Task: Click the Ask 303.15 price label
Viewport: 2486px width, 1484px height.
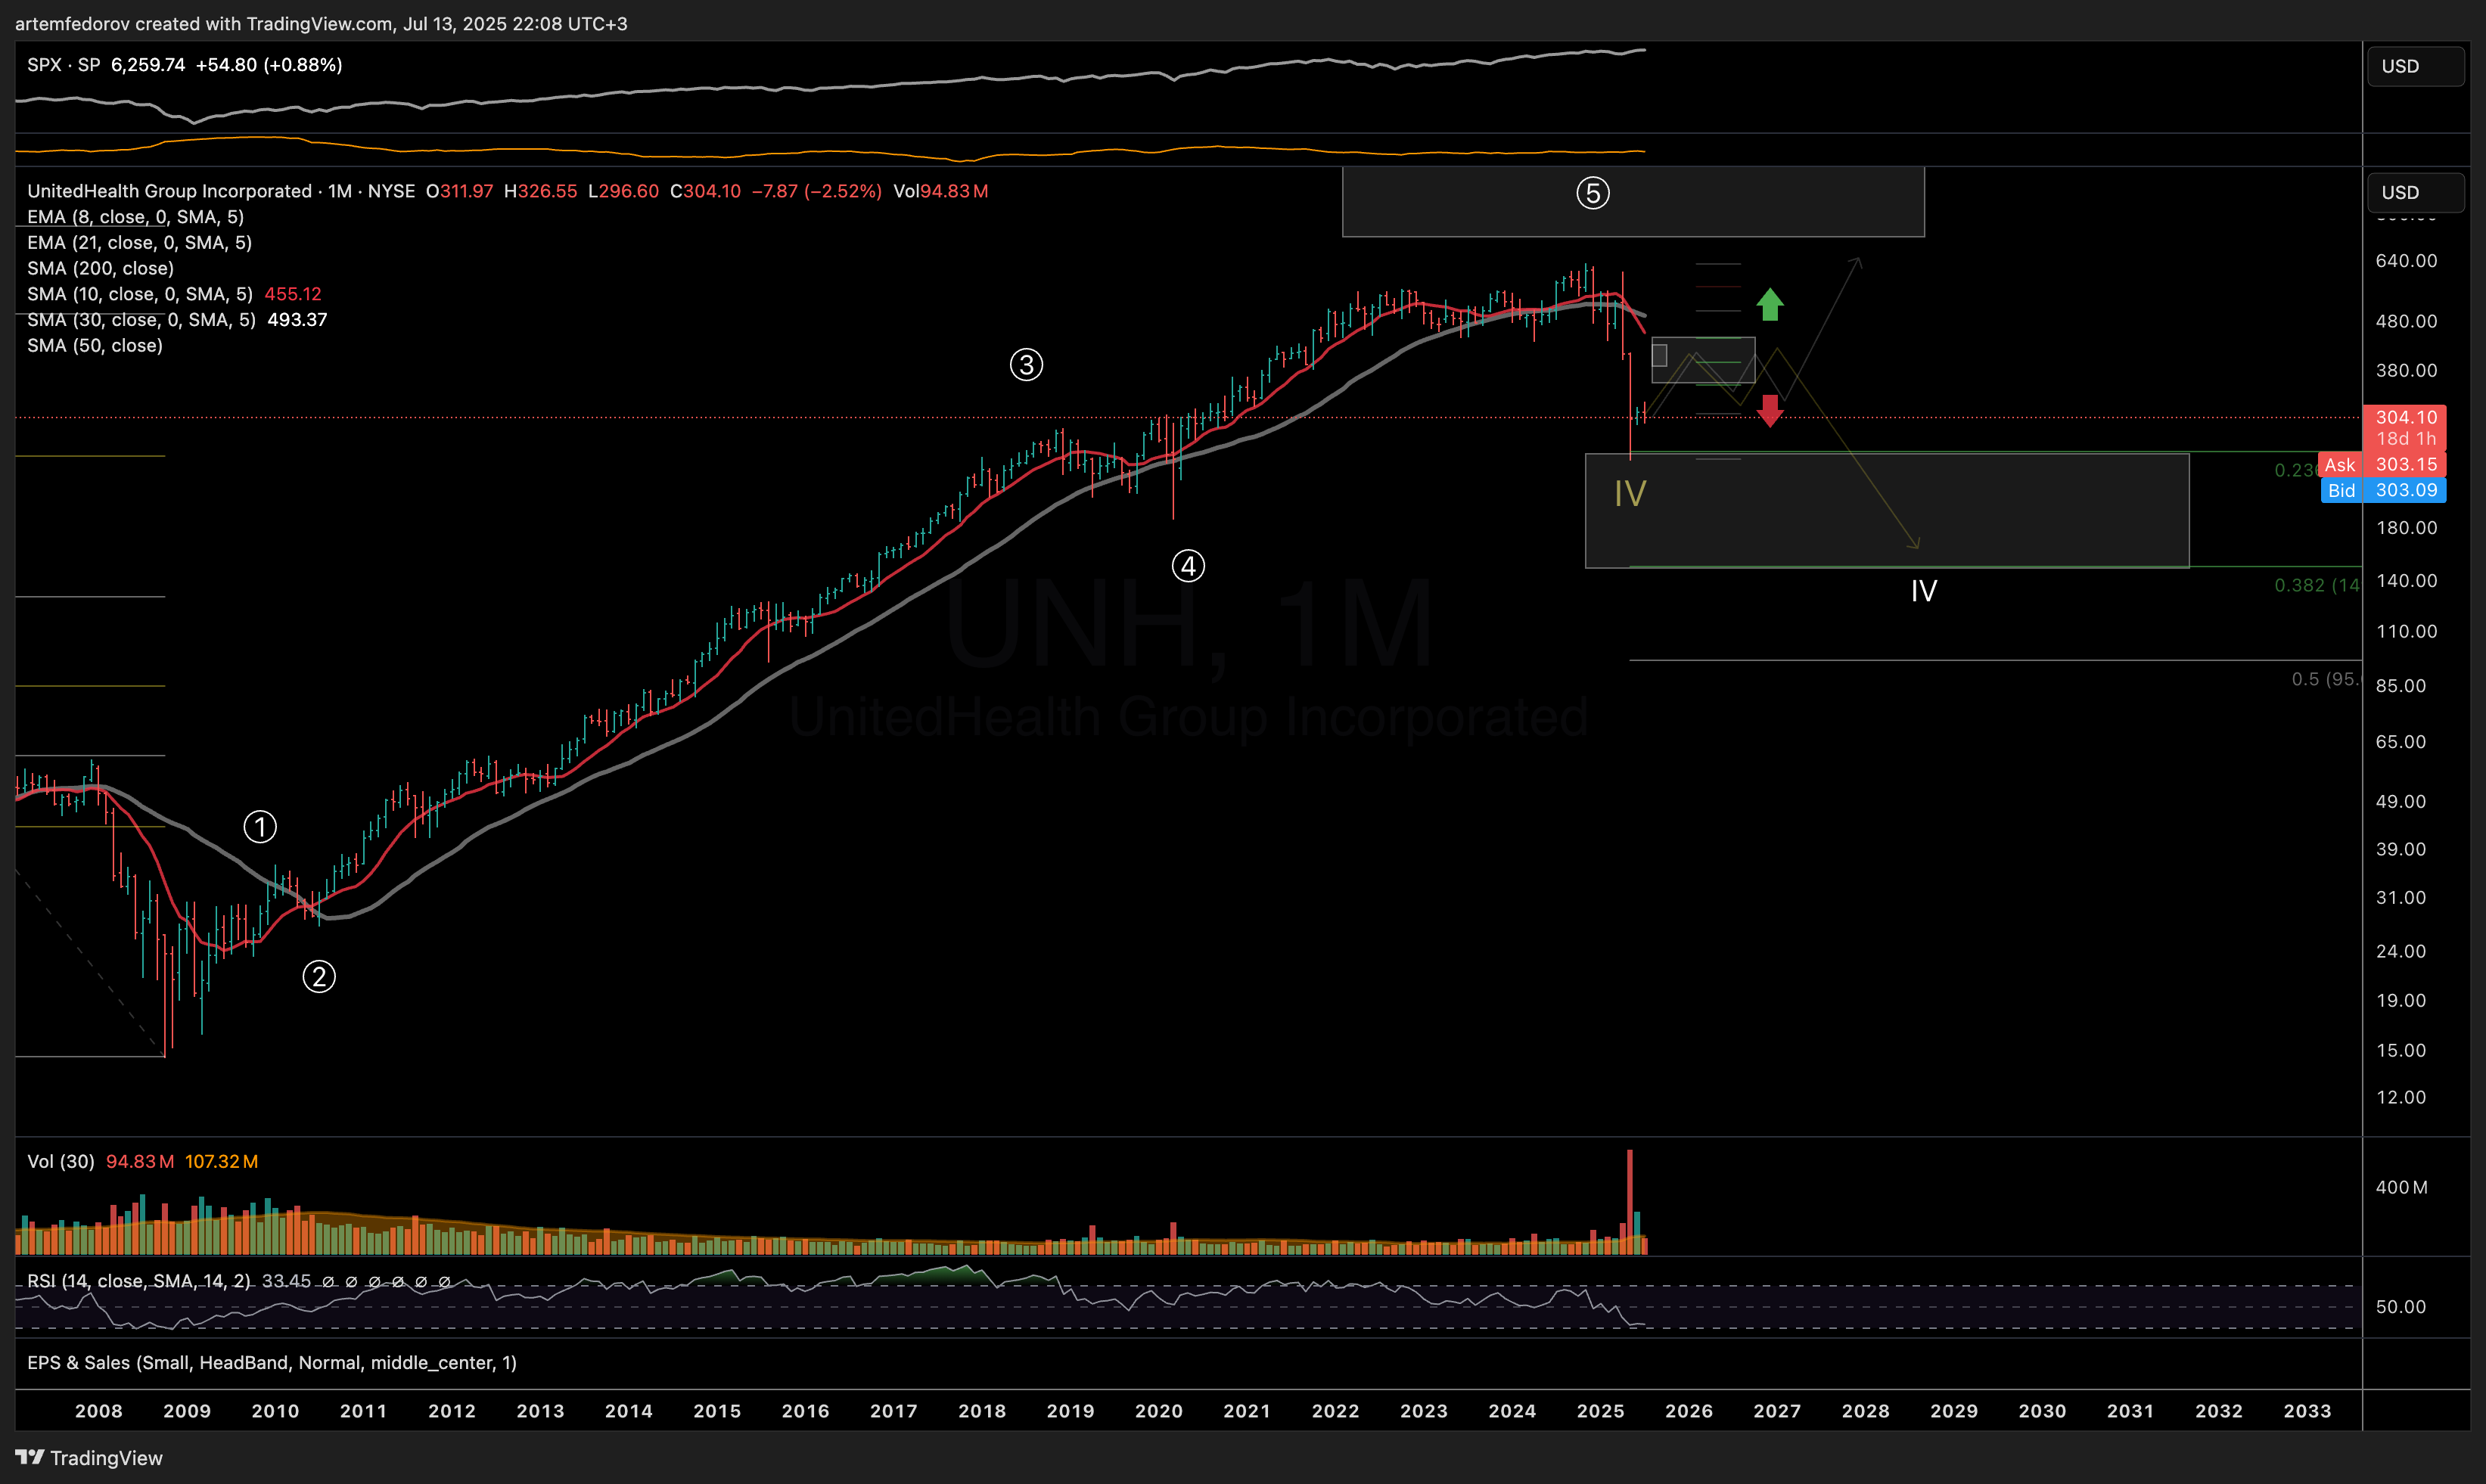Action: (x=2383, y=464)
